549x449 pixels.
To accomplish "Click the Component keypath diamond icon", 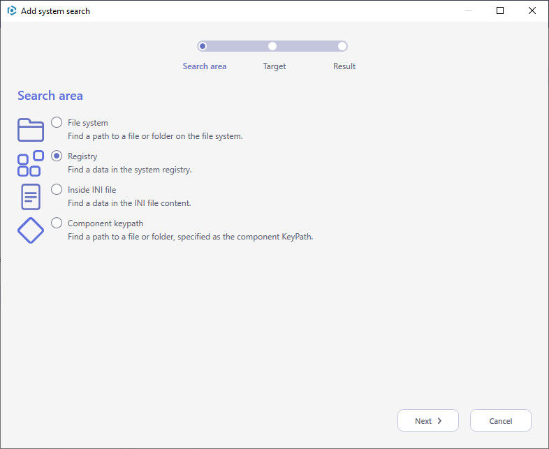I will pyautogui.click(x=31, y=230).
